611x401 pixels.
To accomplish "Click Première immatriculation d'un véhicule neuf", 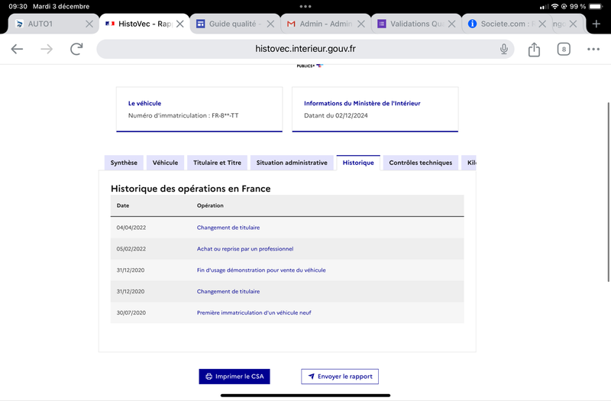I will [x=254, y=312].
